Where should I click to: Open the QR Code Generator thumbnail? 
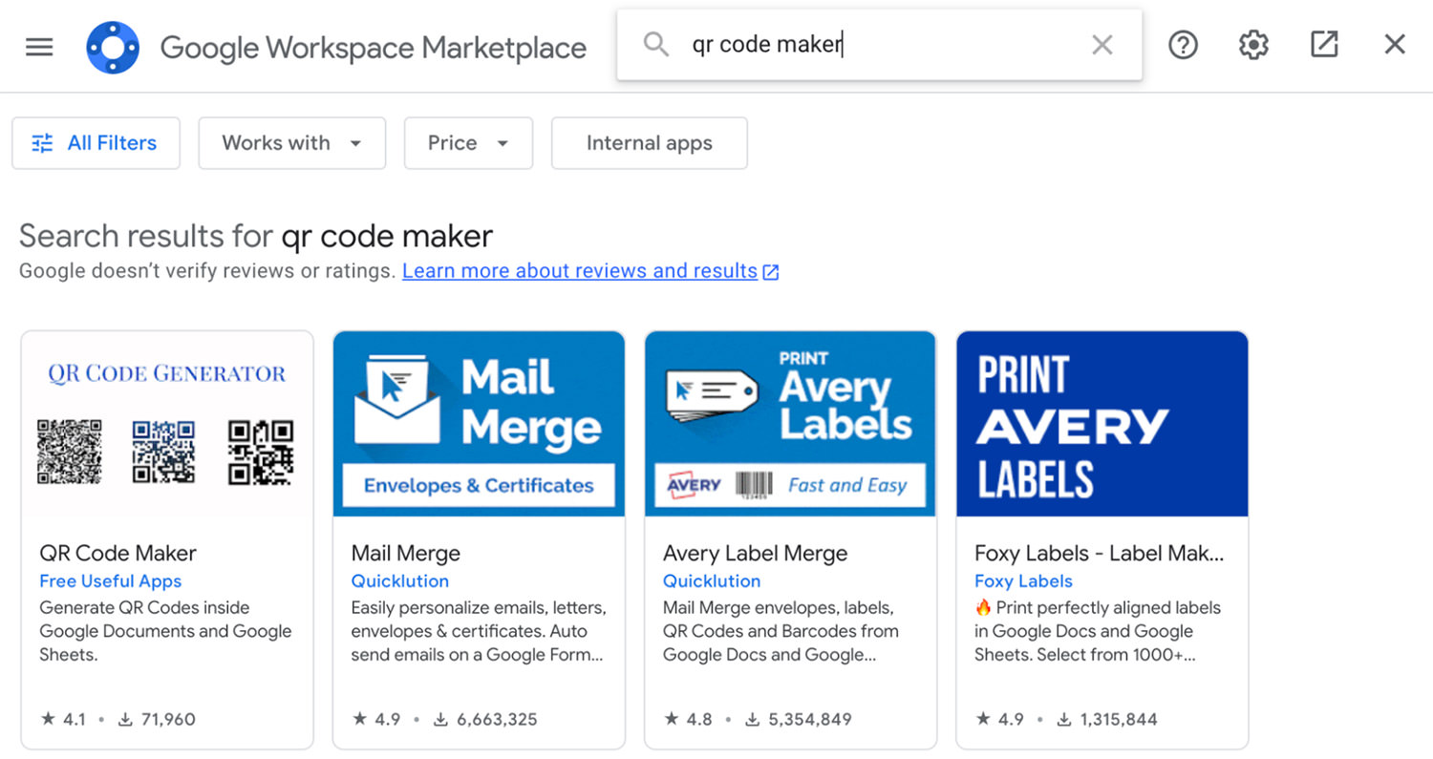click(x=167, y=424)
